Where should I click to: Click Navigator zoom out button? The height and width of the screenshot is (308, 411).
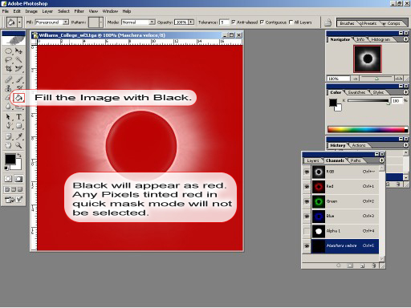coord(356,79)
